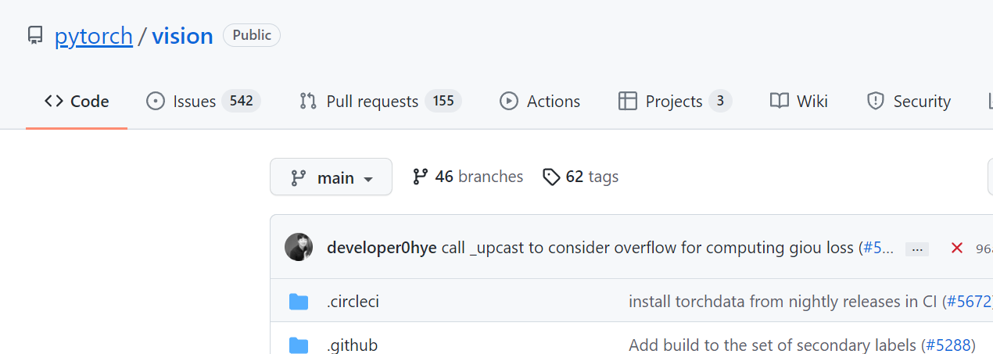Click the Public visibility badge
Viewport: 993px width, 354px height.
(x=252, y=35)
